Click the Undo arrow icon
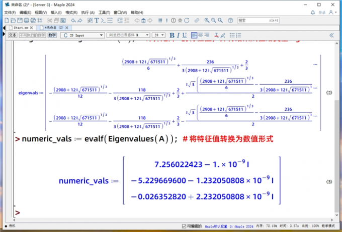This screenshot has height=232, width=342. [x=72, y=21]
